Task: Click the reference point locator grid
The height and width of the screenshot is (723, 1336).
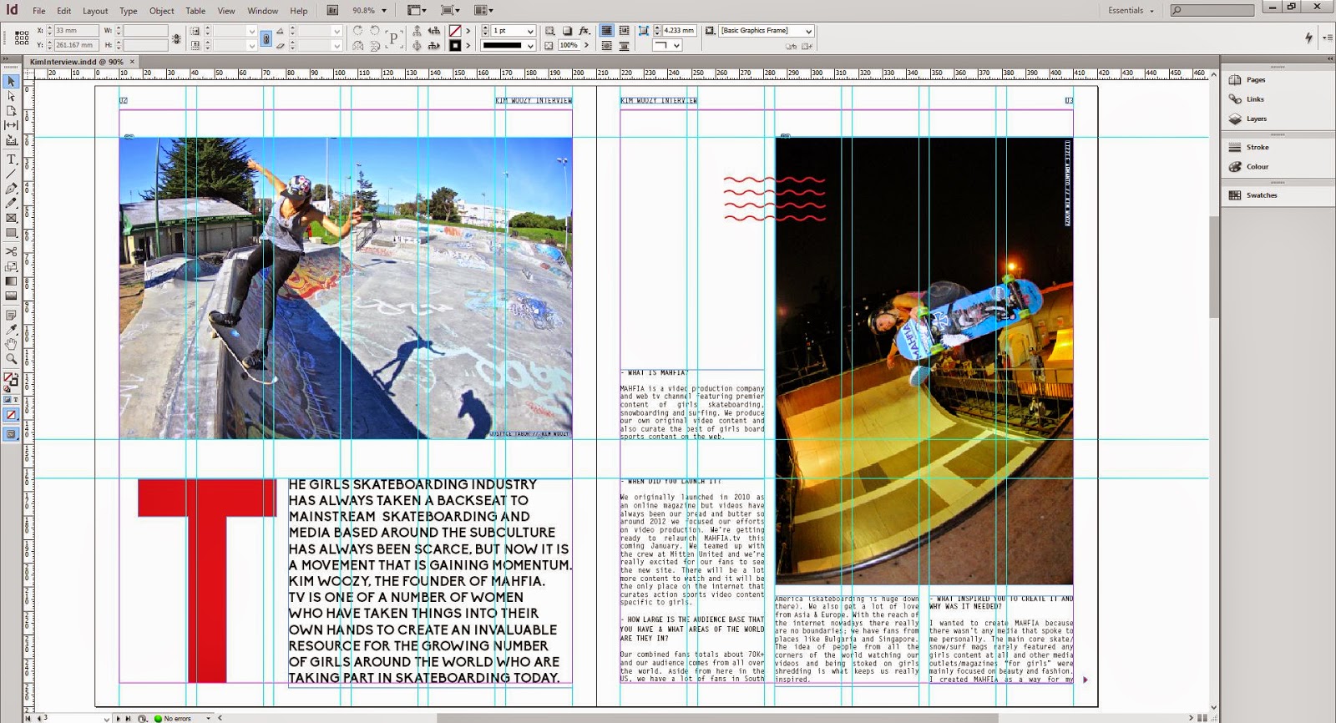Action: (x=22, y=38)
